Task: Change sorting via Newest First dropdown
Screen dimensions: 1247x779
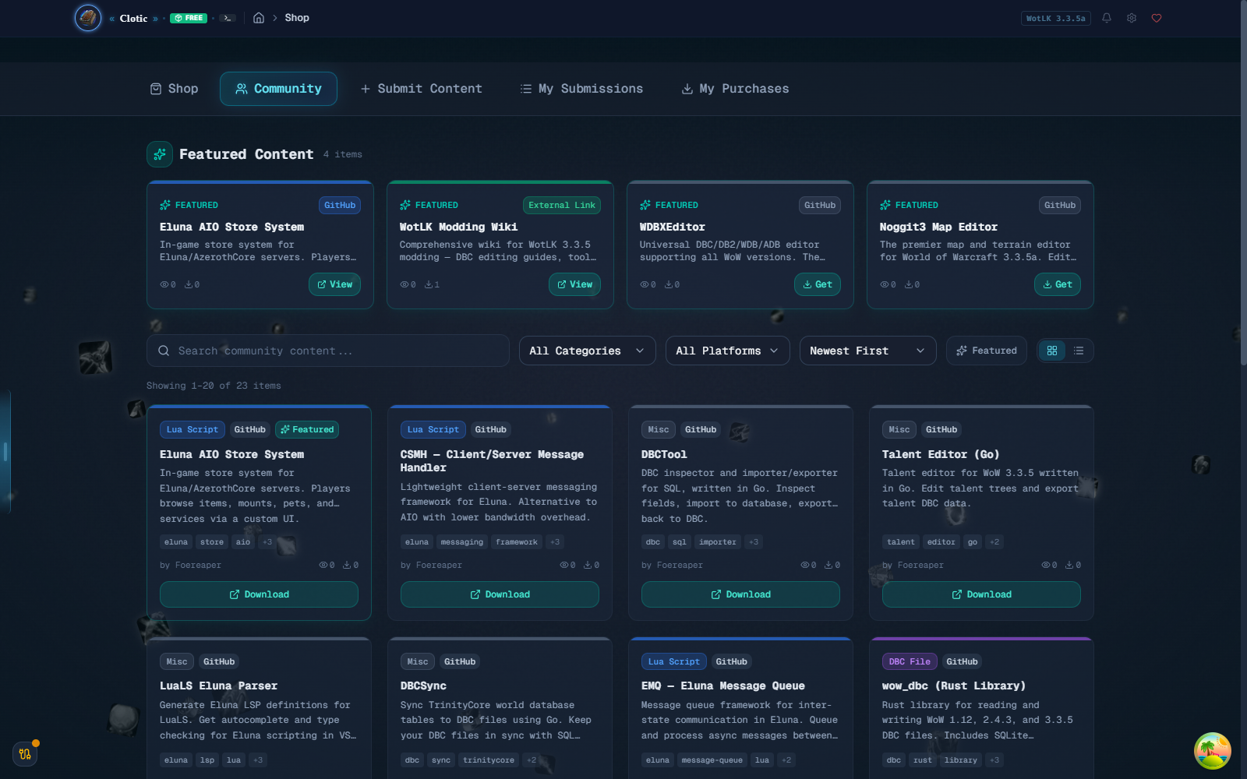Action: click(867, 351)
